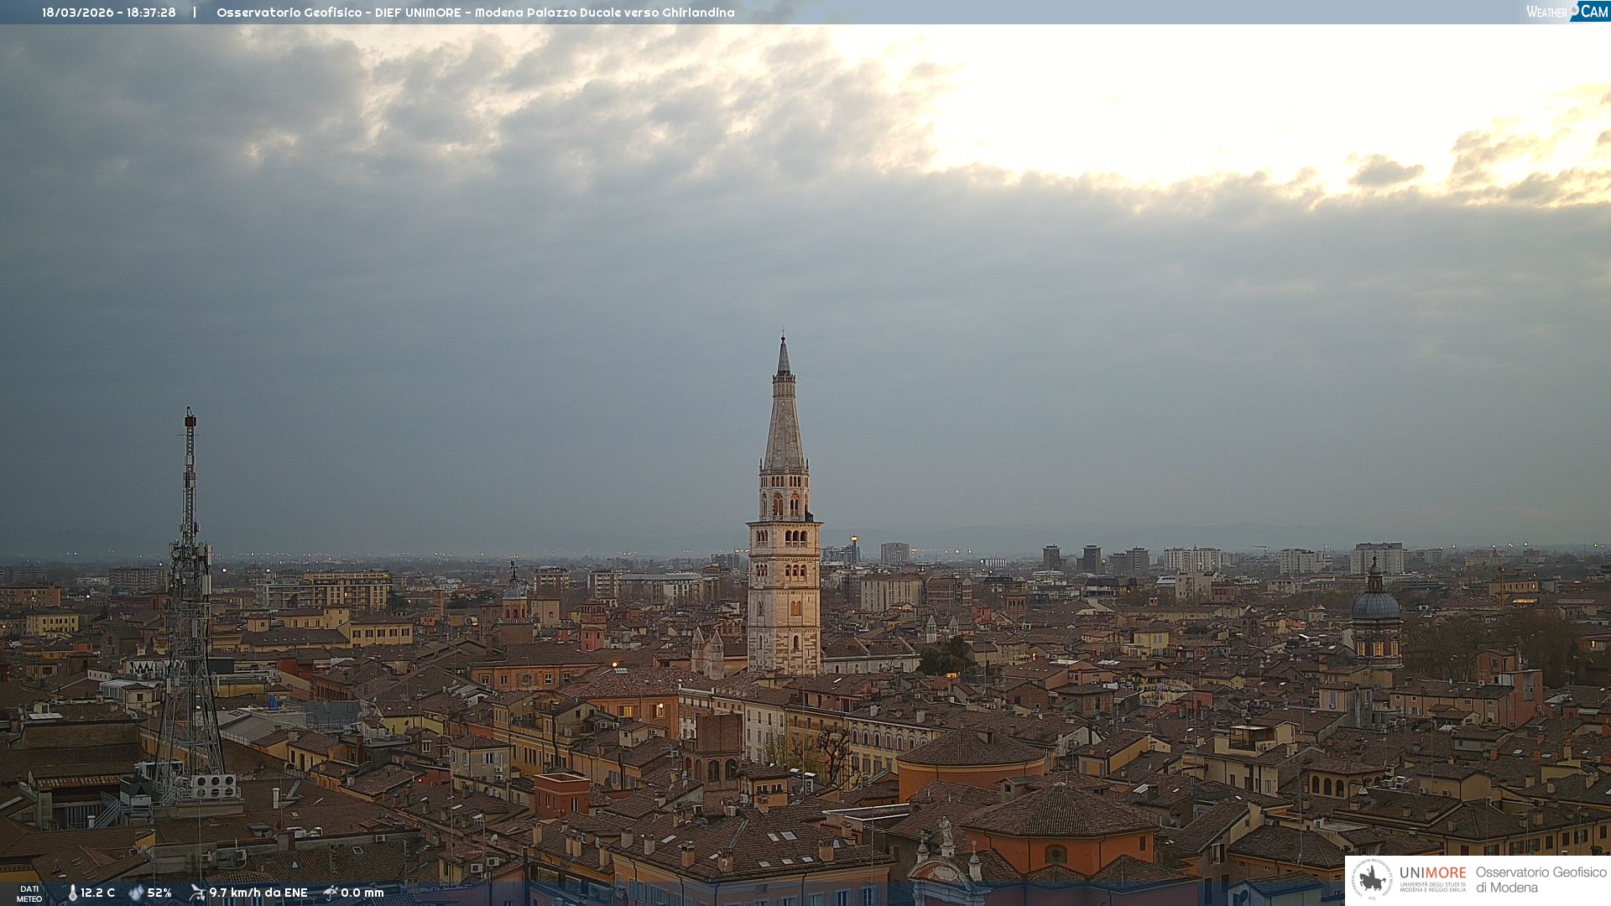This screenshot has width=1611, height=906.
Task: Click Osservatorio Geofisico di Modena text
Action: 1540,879
